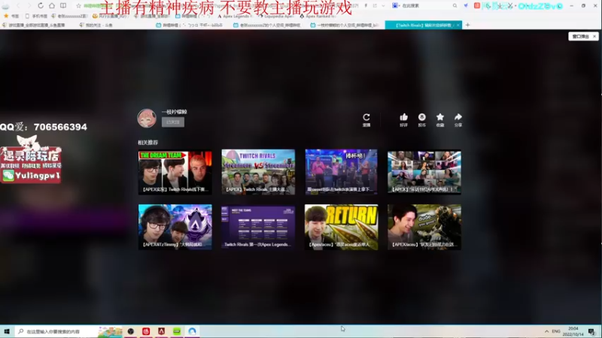Image resolution: width=602 pixels, height=338 pixels.
Task: Expand the address bar dropdown chevron
Action: pyautogui.click(x=383, y=6)
